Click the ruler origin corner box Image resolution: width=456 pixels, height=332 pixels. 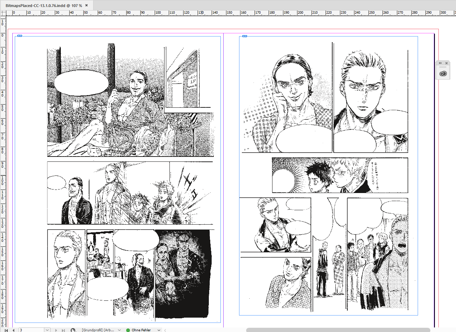point(3,13)
